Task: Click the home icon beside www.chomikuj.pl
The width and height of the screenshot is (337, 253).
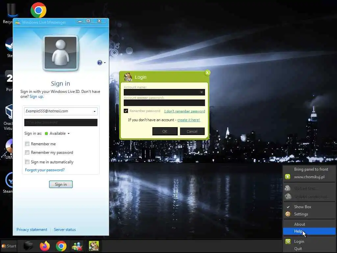Action: (x=288, y=177)
